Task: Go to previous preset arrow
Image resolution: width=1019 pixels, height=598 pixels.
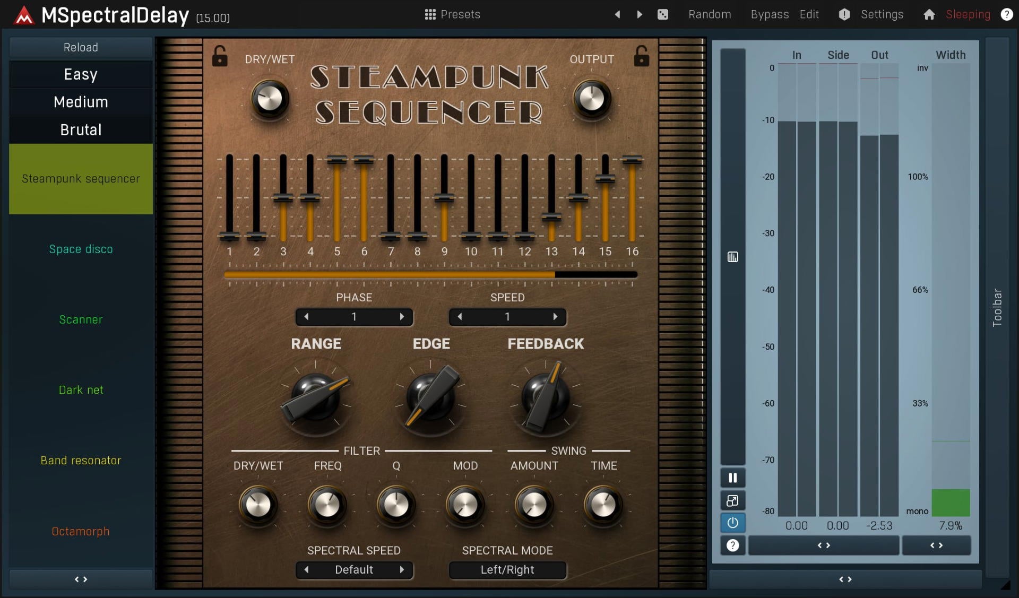Action: [x=617, y=14]
